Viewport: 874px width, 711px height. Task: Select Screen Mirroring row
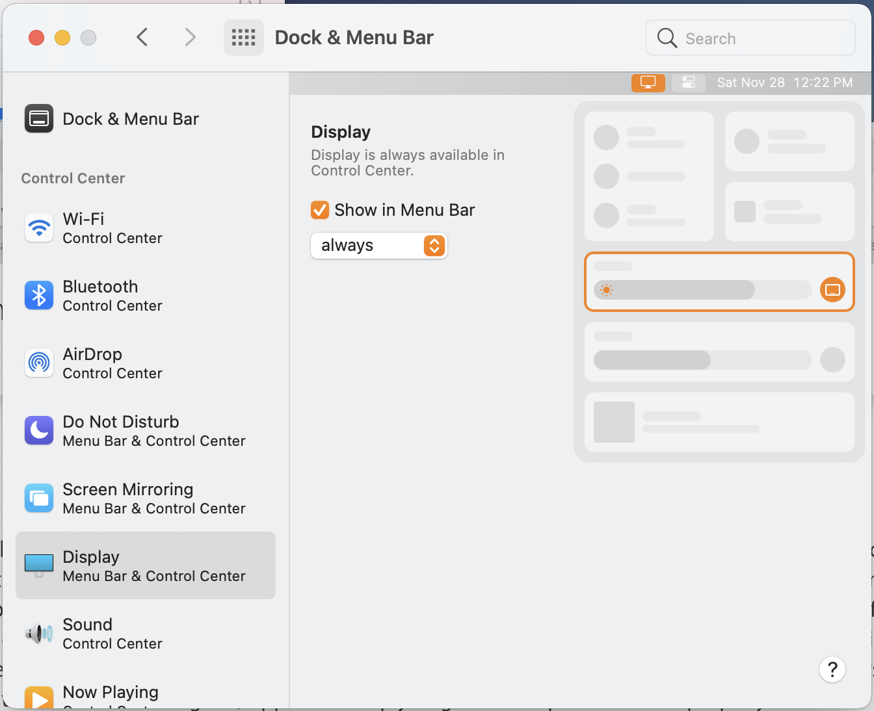pyautogui.click(x=146, y=498)
